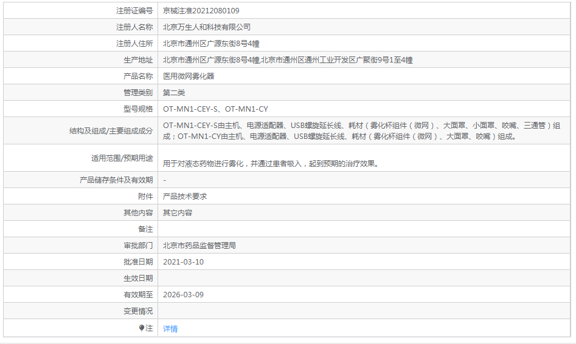Click the 附件 label
Image resolution: width=576 pixels, height=344 pixels.
pyautogui.click(x=145, y=197)
